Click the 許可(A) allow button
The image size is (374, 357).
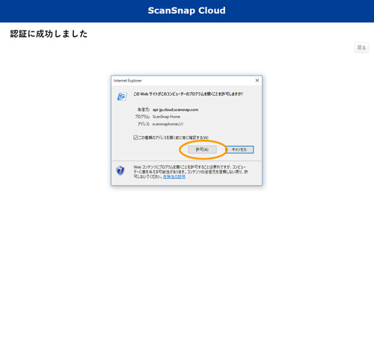click(x=202, y=150)
